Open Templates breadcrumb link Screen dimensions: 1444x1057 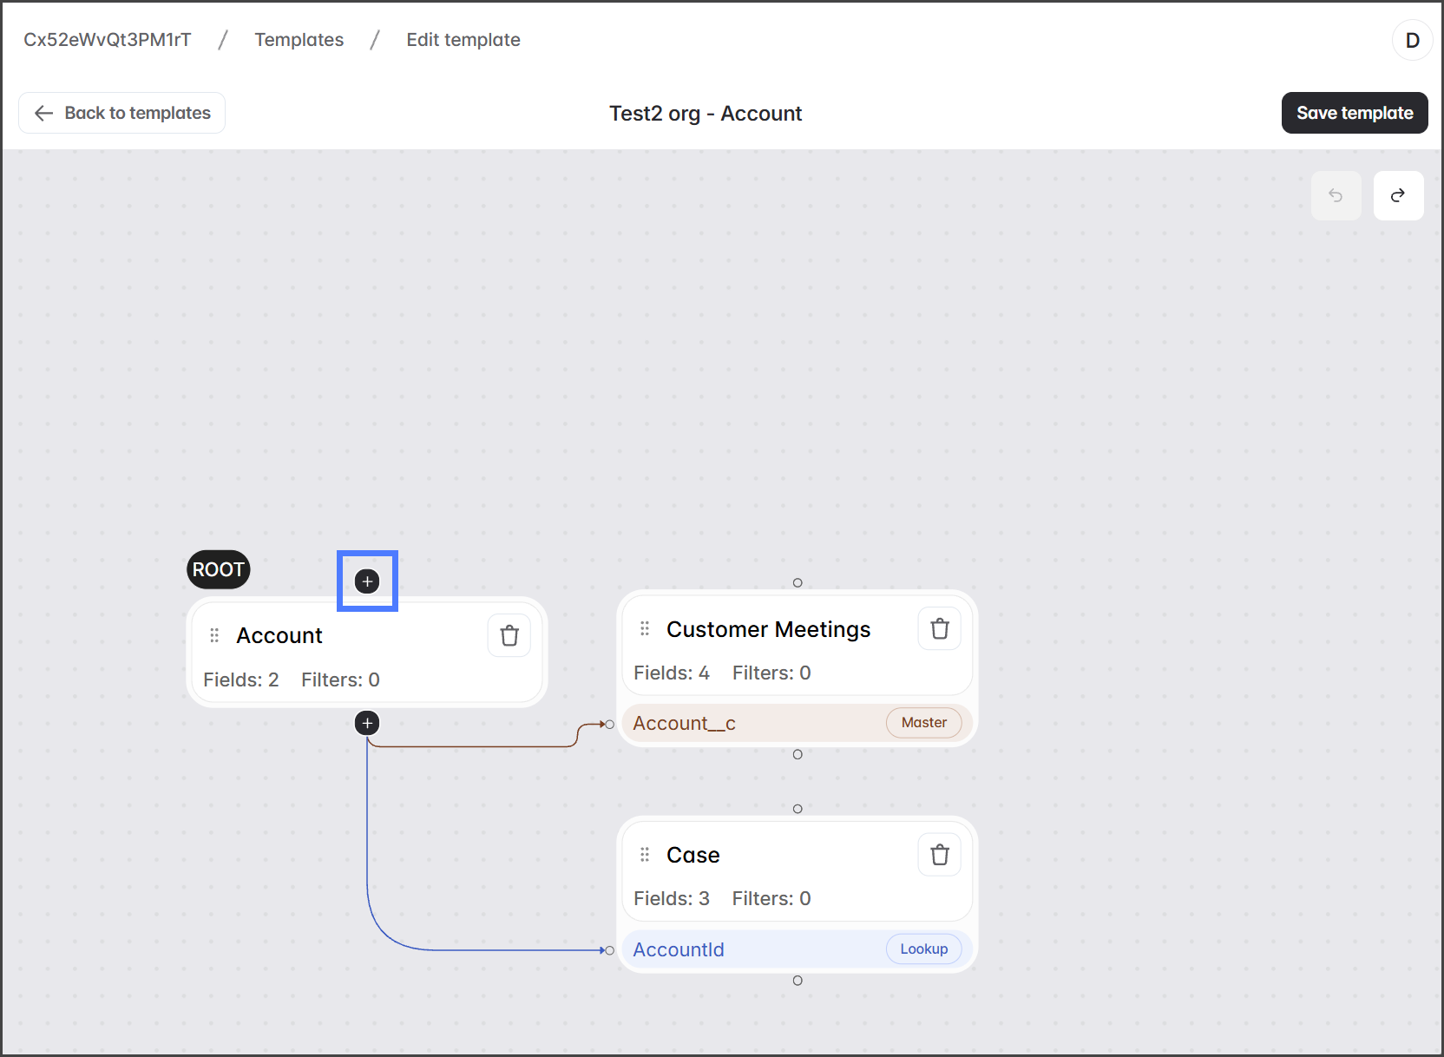click(299, 40)
